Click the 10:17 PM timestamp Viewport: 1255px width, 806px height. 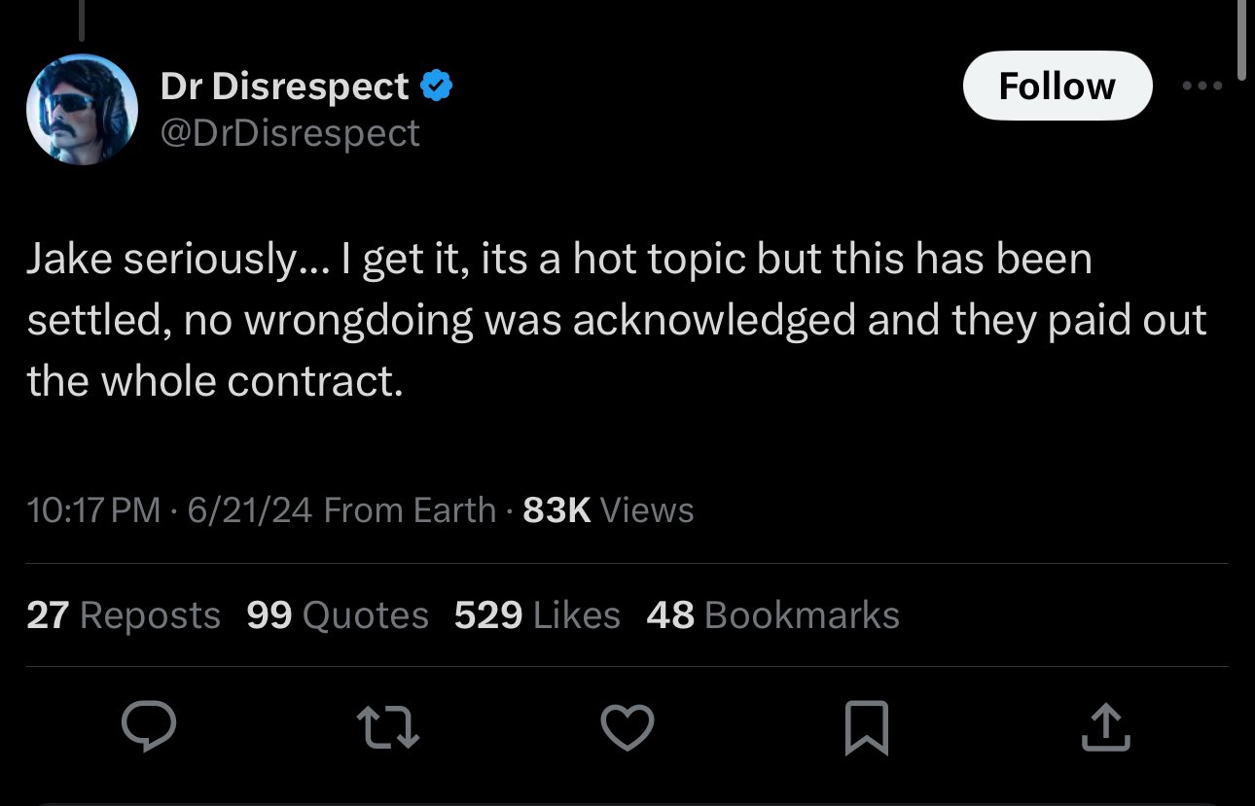click(x=93, y=509)
